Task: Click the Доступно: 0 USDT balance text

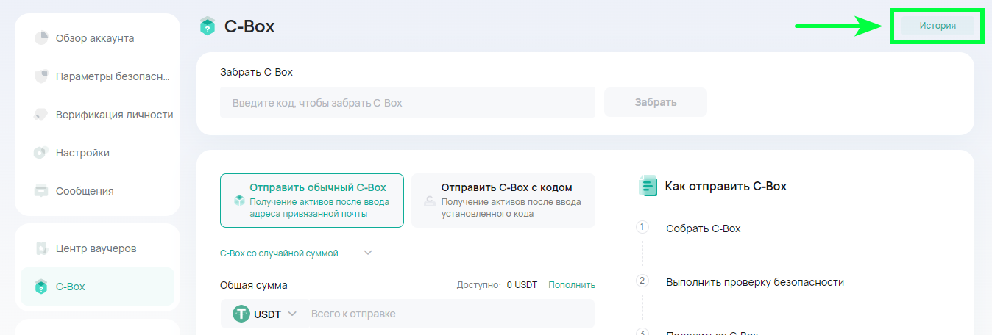Action: point(497,285)
